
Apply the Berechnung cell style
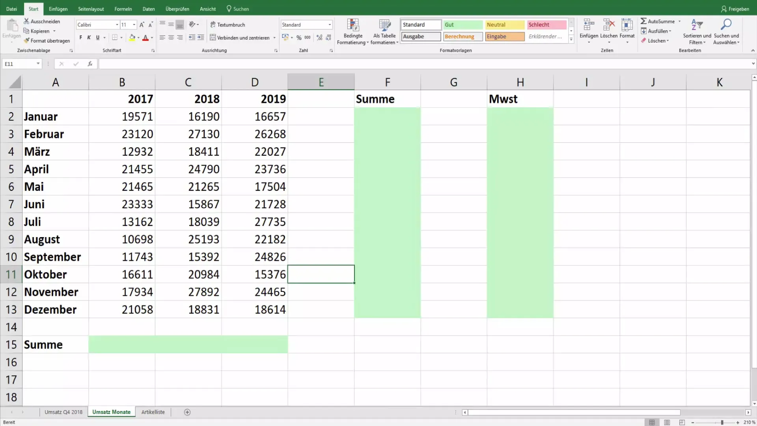(463, 36)
